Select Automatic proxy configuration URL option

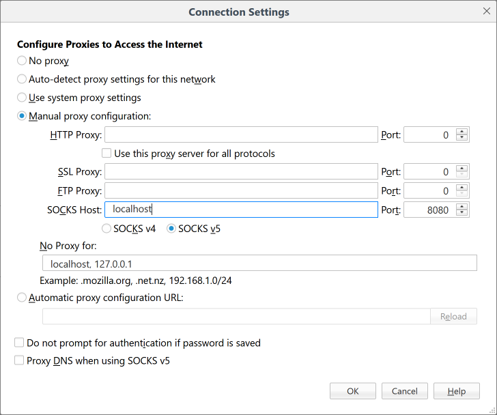(22, 298)
